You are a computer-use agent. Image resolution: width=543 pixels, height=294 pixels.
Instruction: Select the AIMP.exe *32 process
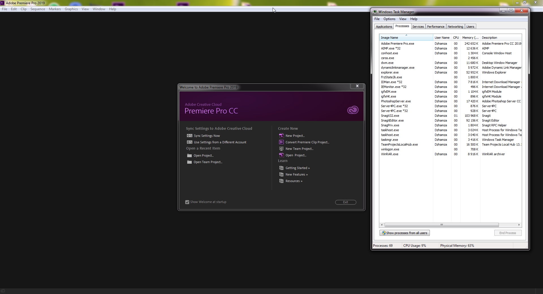coord(451,48)
